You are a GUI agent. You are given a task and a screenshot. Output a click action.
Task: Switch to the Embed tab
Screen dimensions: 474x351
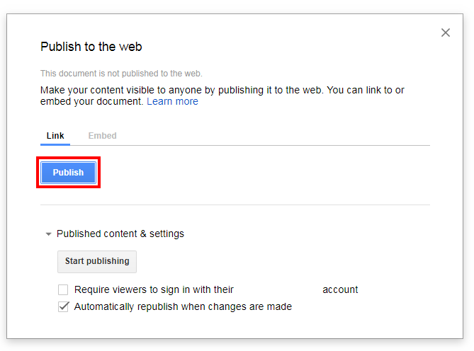pos(102,136)
